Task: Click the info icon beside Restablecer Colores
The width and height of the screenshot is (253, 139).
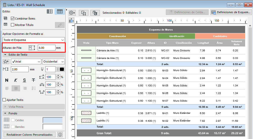Action: pyautogui.click(x=60, y=135)
